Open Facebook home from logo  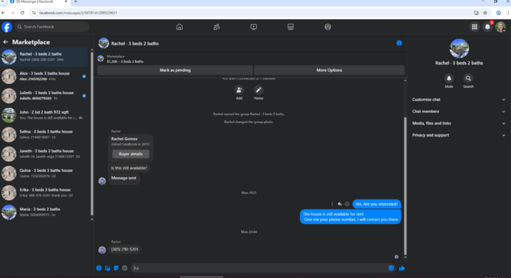[x=7, y=27]
